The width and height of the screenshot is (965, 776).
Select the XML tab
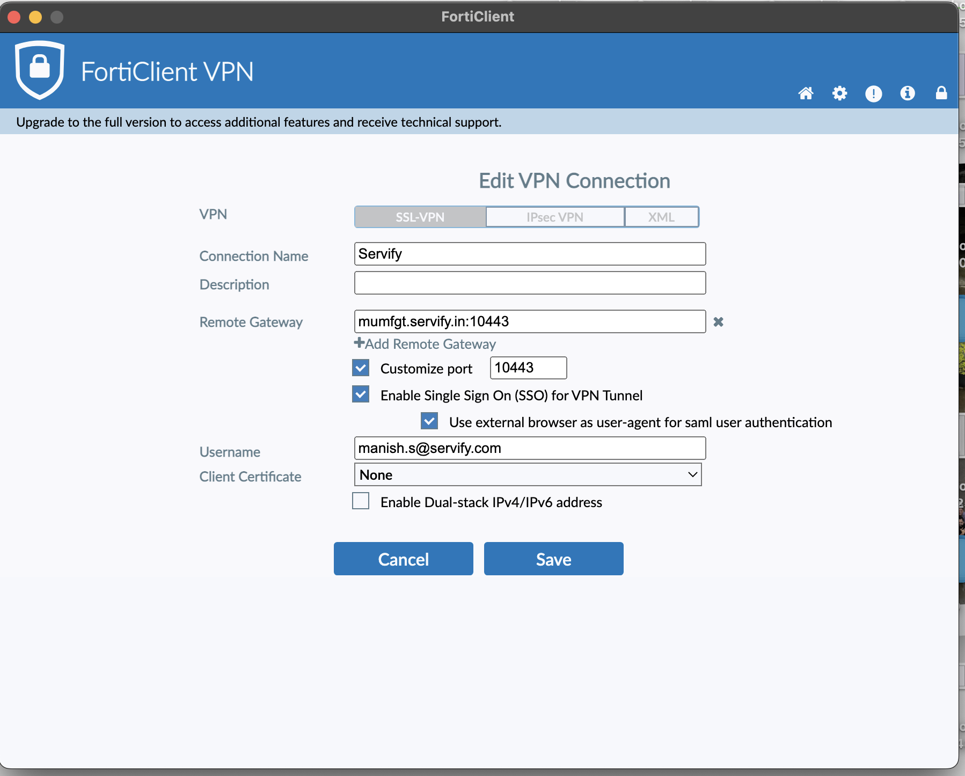click(661, 217)
